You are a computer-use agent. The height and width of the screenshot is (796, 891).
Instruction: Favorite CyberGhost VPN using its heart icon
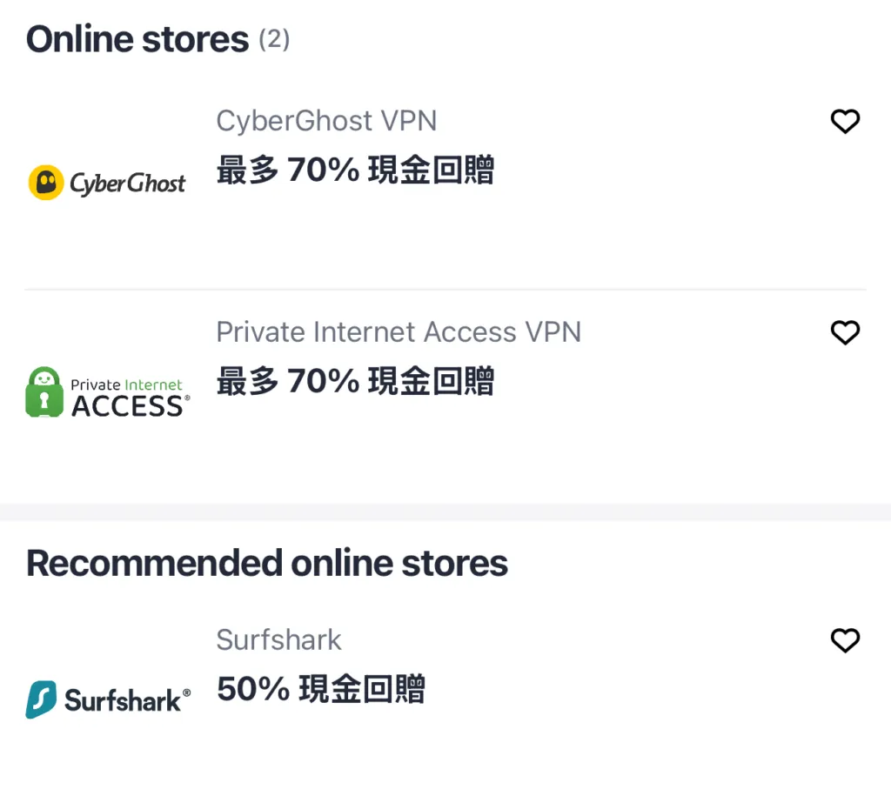(x=845, y=122)
